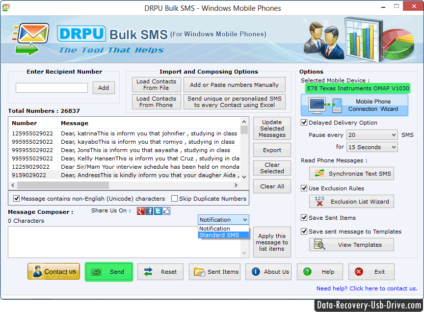Screen dimensions: 424x312
Task: Uncheck the Save Sent Items checkbox
Action: point(304,218)
